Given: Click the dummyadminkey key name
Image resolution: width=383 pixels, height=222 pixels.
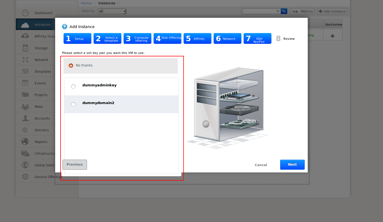Looking at the screenshot, I should 100,85.
